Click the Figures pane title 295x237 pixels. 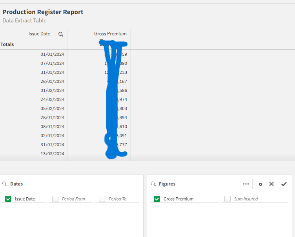pos(167,184)
